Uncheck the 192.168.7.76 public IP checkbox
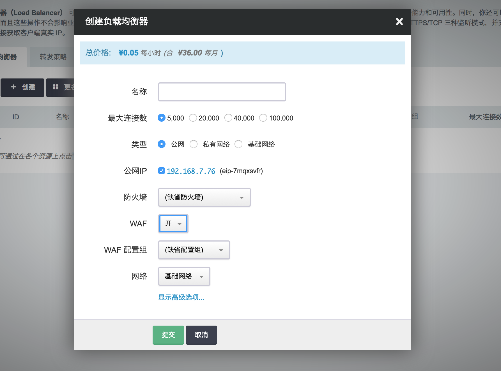Screen dimensions: 501x371 click(x=162, y=171)
